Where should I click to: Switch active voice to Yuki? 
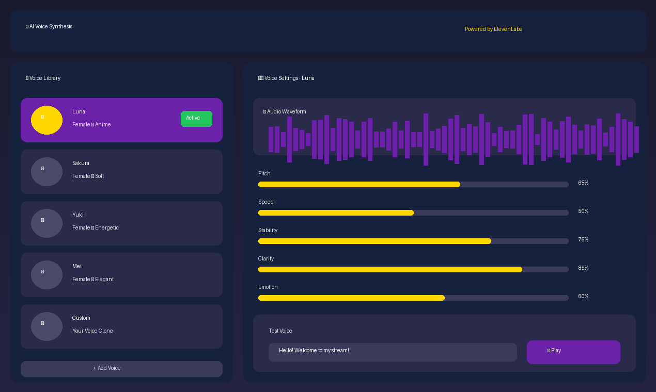pyautogui.click(x=121, y=223)
